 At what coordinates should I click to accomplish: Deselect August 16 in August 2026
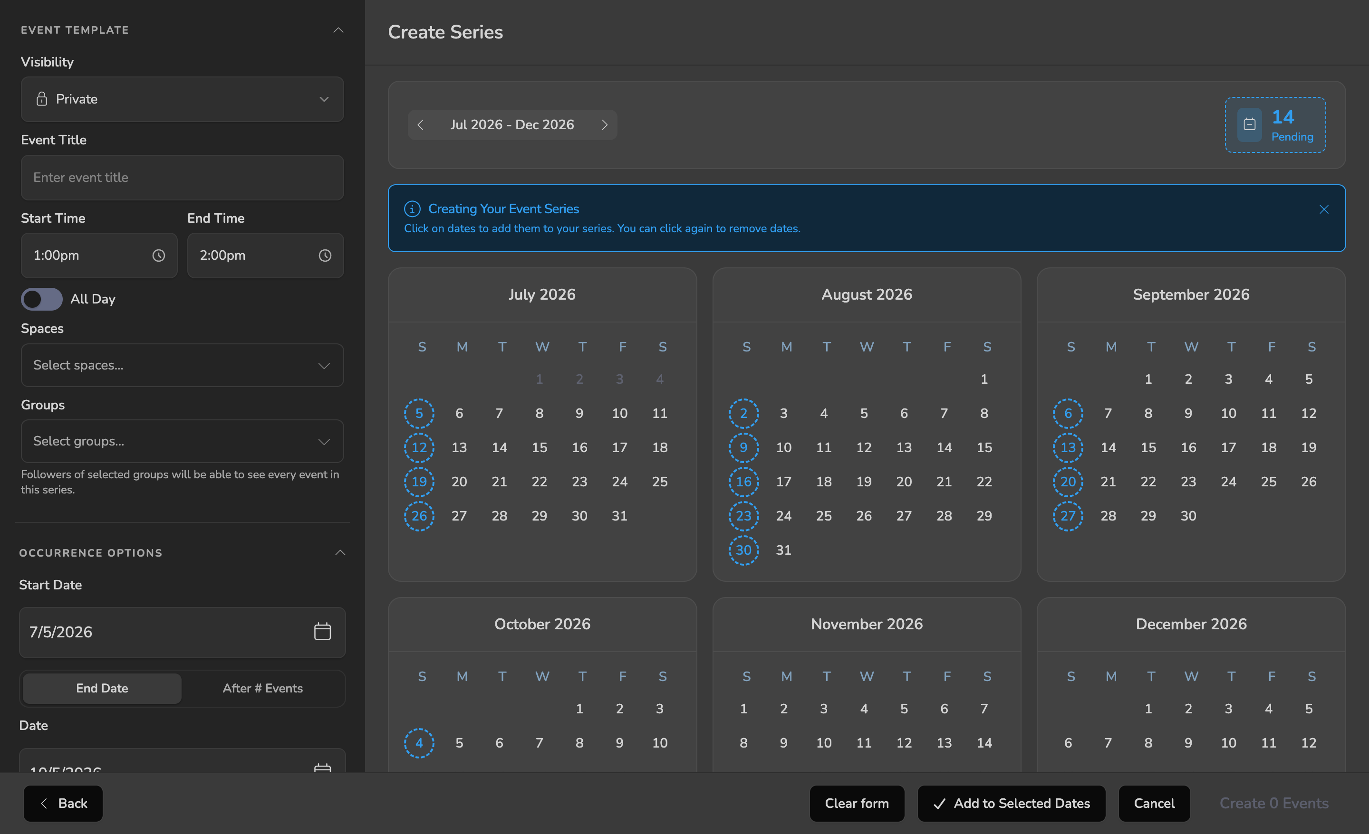point(743,482)
